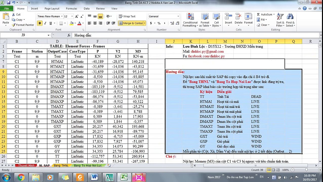Viewport: 323px width, 182px height.
Task: Click the AutoSum button
Action: [x=264, y=14]
